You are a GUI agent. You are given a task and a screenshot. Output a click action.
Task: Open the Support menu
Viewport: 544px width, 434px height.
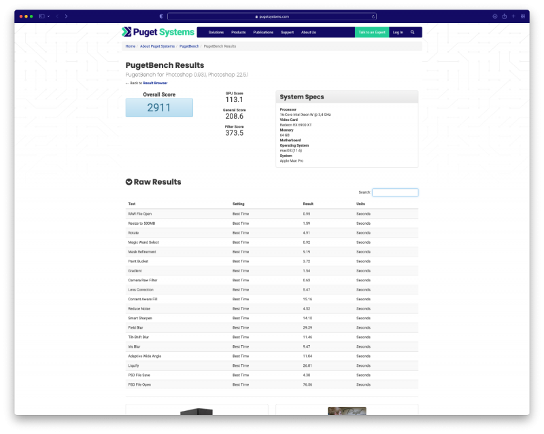[287, 32]
